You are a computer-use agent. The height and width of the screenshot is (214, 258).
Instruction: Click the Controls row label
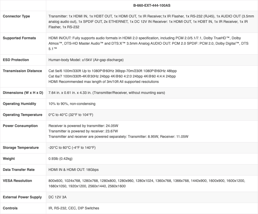tap(10, 208)
